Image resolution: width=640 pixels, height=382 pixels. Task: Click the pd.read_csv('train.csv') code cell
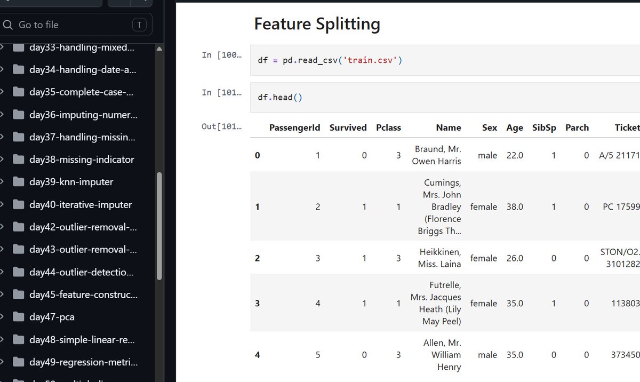[445, 60]
